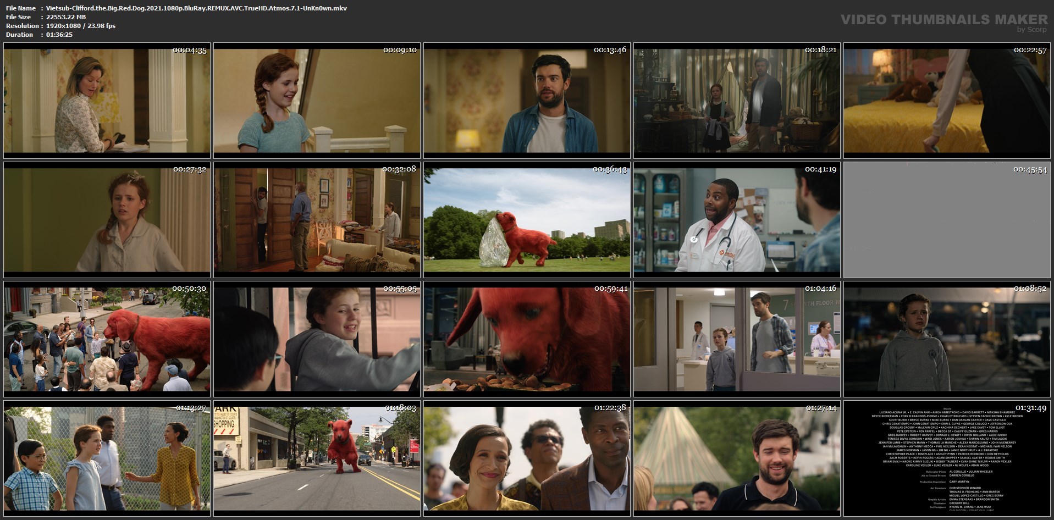The height and width of the screenshot is (520, 1054).
Task: Select the thumbnail at 00:18:21
Action: coord(737,101)
